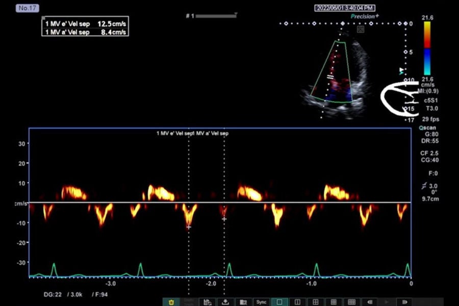459x306 pixels.
Task: Click the yellow trash icon in bottom toolbar
Action: [171, 302]
